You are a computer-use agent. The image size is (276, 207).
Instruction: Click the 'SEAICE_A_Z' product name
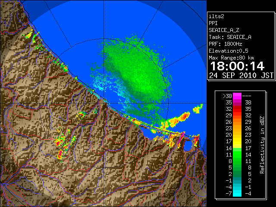point(224,30)
